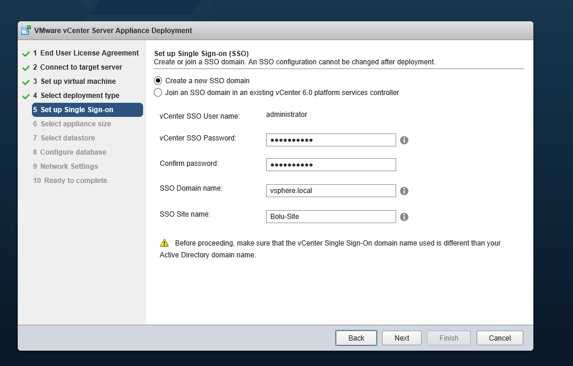The image size is (573, 366).
Task: Click the green checkmark beside Connect to target server
Action: tap(26, 68)
